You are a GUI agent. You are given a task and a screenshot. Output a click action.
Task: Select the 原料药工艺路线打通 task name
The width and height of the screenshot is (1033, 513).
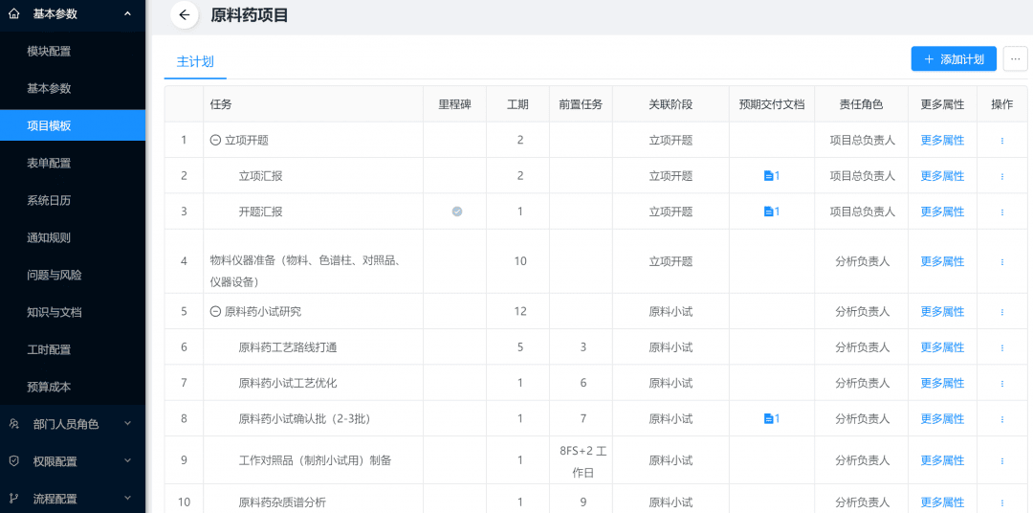click(x=288, y=347)
